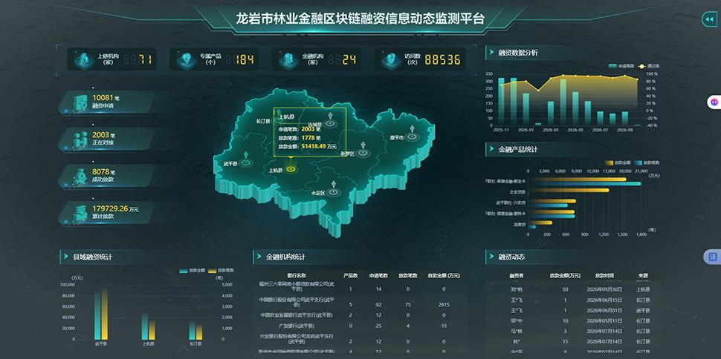Click the 成功放款 money bag icon
Image resolution: width=721 pixels, height=359 pixels.
tap(80, 177)
